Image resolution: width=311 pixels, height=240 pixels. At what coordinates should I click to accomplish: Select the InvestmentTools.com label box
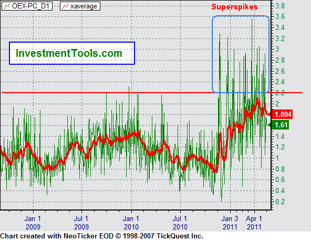point(72,53)
